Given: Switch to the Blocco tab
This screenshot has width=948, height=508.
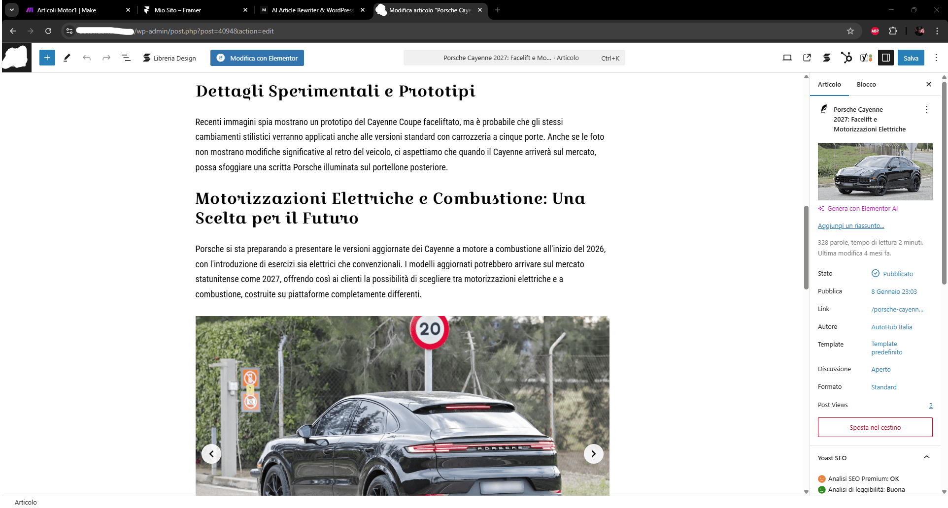Looking at the screenshot, I should click(866, 84).
